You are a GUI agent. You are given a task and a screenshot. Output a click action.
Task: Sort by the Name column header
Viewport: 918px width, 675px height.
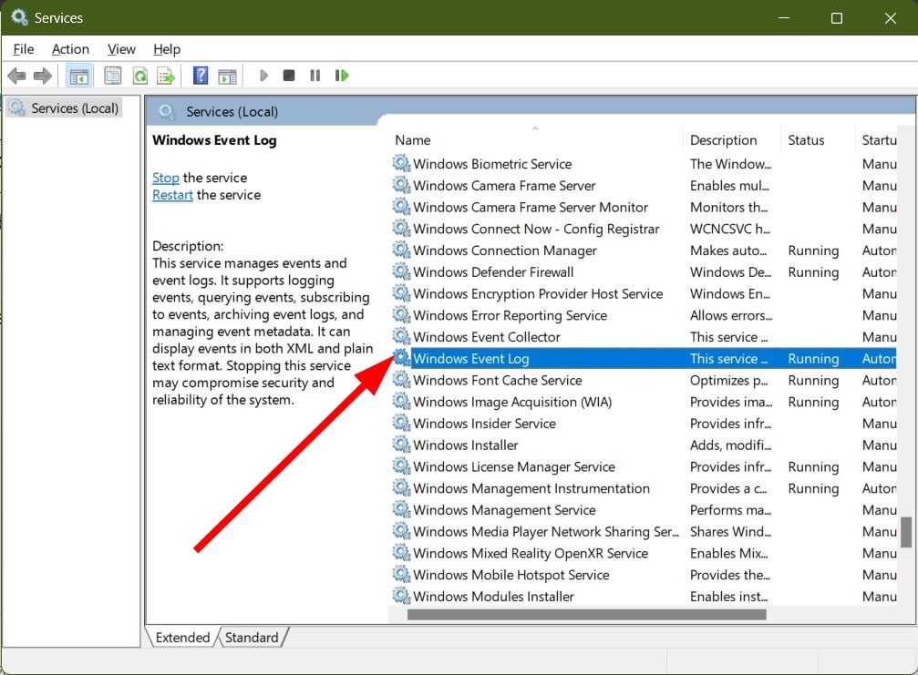536,139
